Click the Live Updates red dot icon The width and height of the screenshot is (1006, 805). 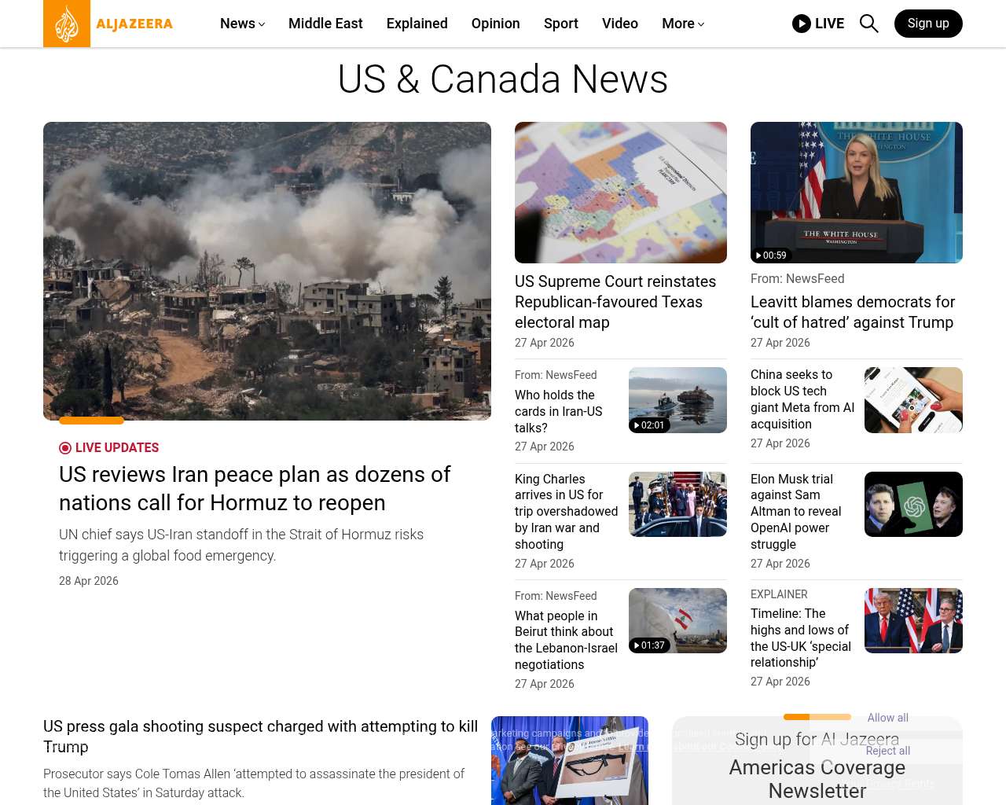pos(65,448)
